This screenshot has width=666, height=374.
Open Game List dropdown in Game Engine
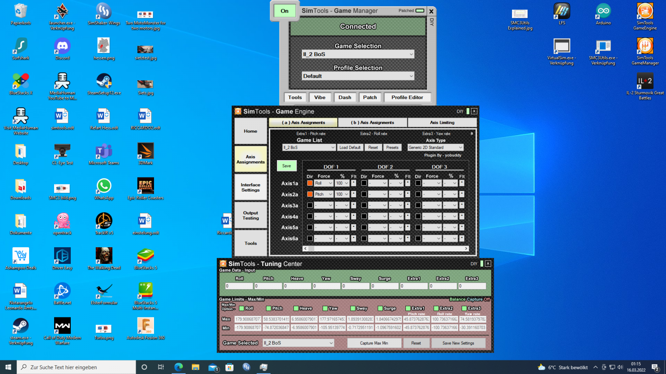(x=309, y=148)
